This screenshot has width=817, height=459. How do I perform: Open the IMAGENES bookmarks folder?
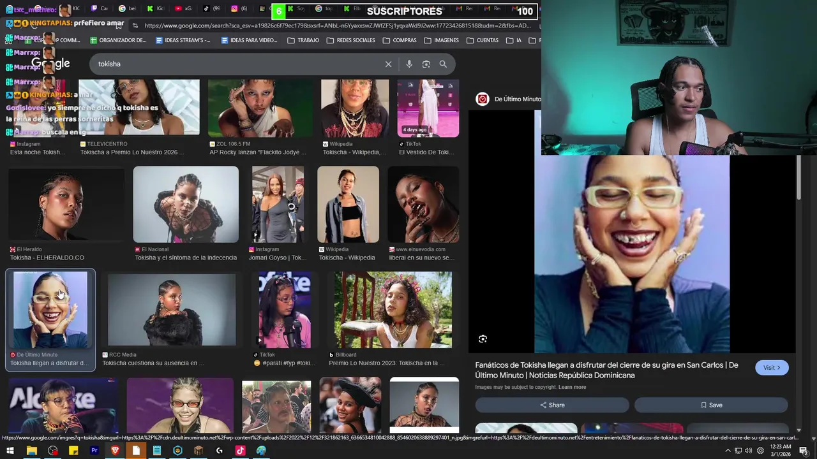pyautogui.click(x=440, y=40)
